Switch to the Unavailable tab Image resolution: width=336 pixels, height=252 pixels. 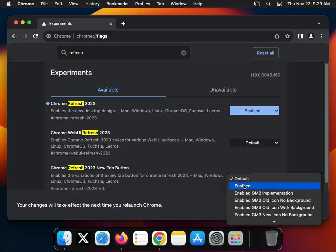pyautogui.click(x=223, y=90)
